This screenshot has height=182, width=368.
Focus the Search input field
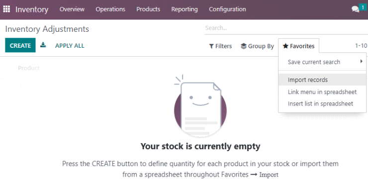[x=286, y=28]
